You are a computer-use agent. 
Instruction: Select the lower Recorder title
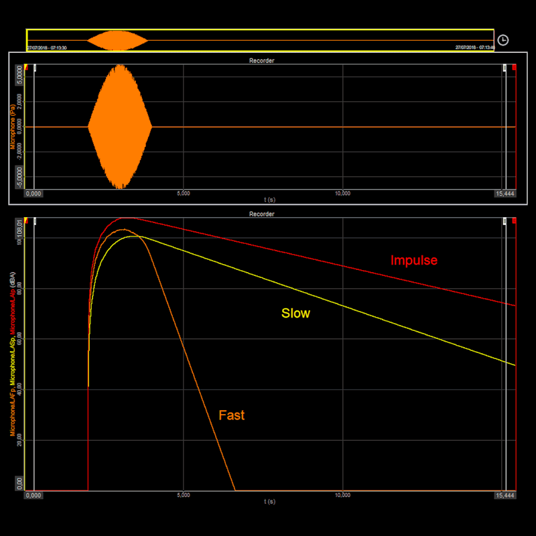(x=261, y=214)
